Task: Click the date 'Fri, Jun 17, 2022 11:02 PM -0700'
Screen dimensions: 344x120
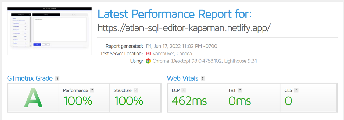Action: click(181, 46)
